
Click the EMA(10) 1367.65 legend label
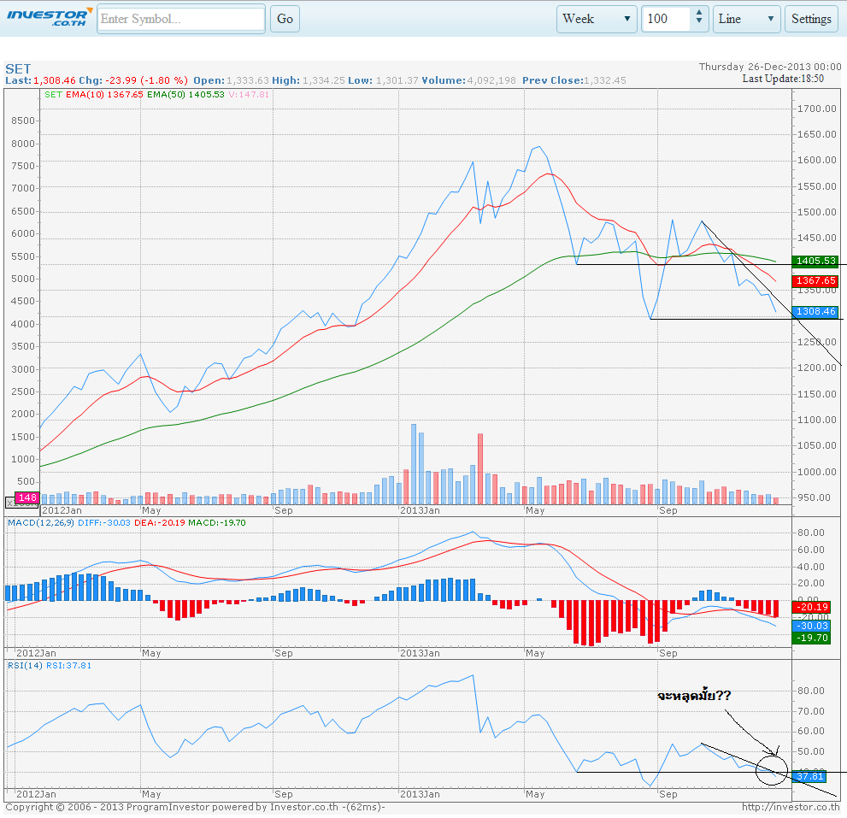[x=104, y=95]
